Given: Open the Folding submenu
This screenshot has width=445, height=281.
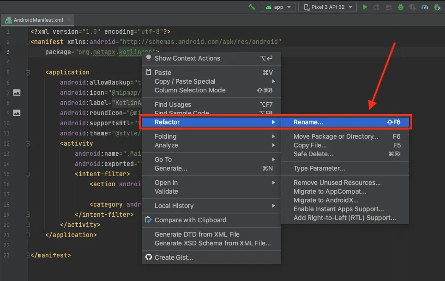Looking at the screenshot, I should (x=211, y=136).
